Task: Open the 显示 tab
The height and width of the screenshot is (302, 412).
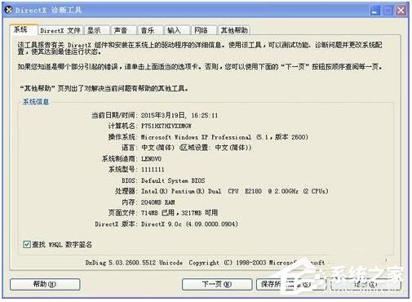Action: (97, 30)
